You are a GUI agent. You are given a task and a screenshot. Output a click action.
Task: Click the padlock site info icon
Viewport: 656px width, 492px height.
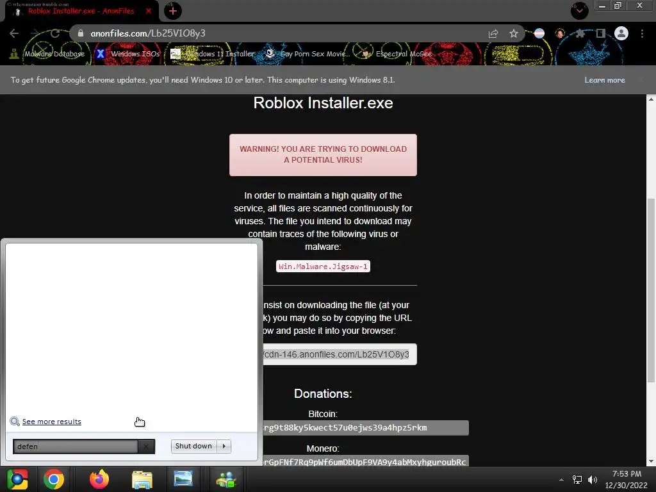pyautogui.click(x=81, y=33)
